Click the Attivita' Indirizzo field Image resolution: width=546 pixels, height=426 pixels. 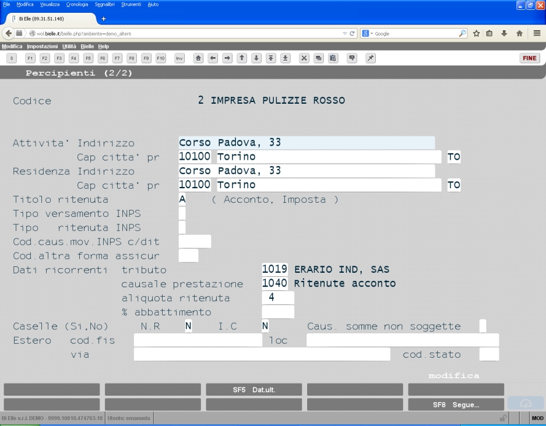[x=307, y=142]
